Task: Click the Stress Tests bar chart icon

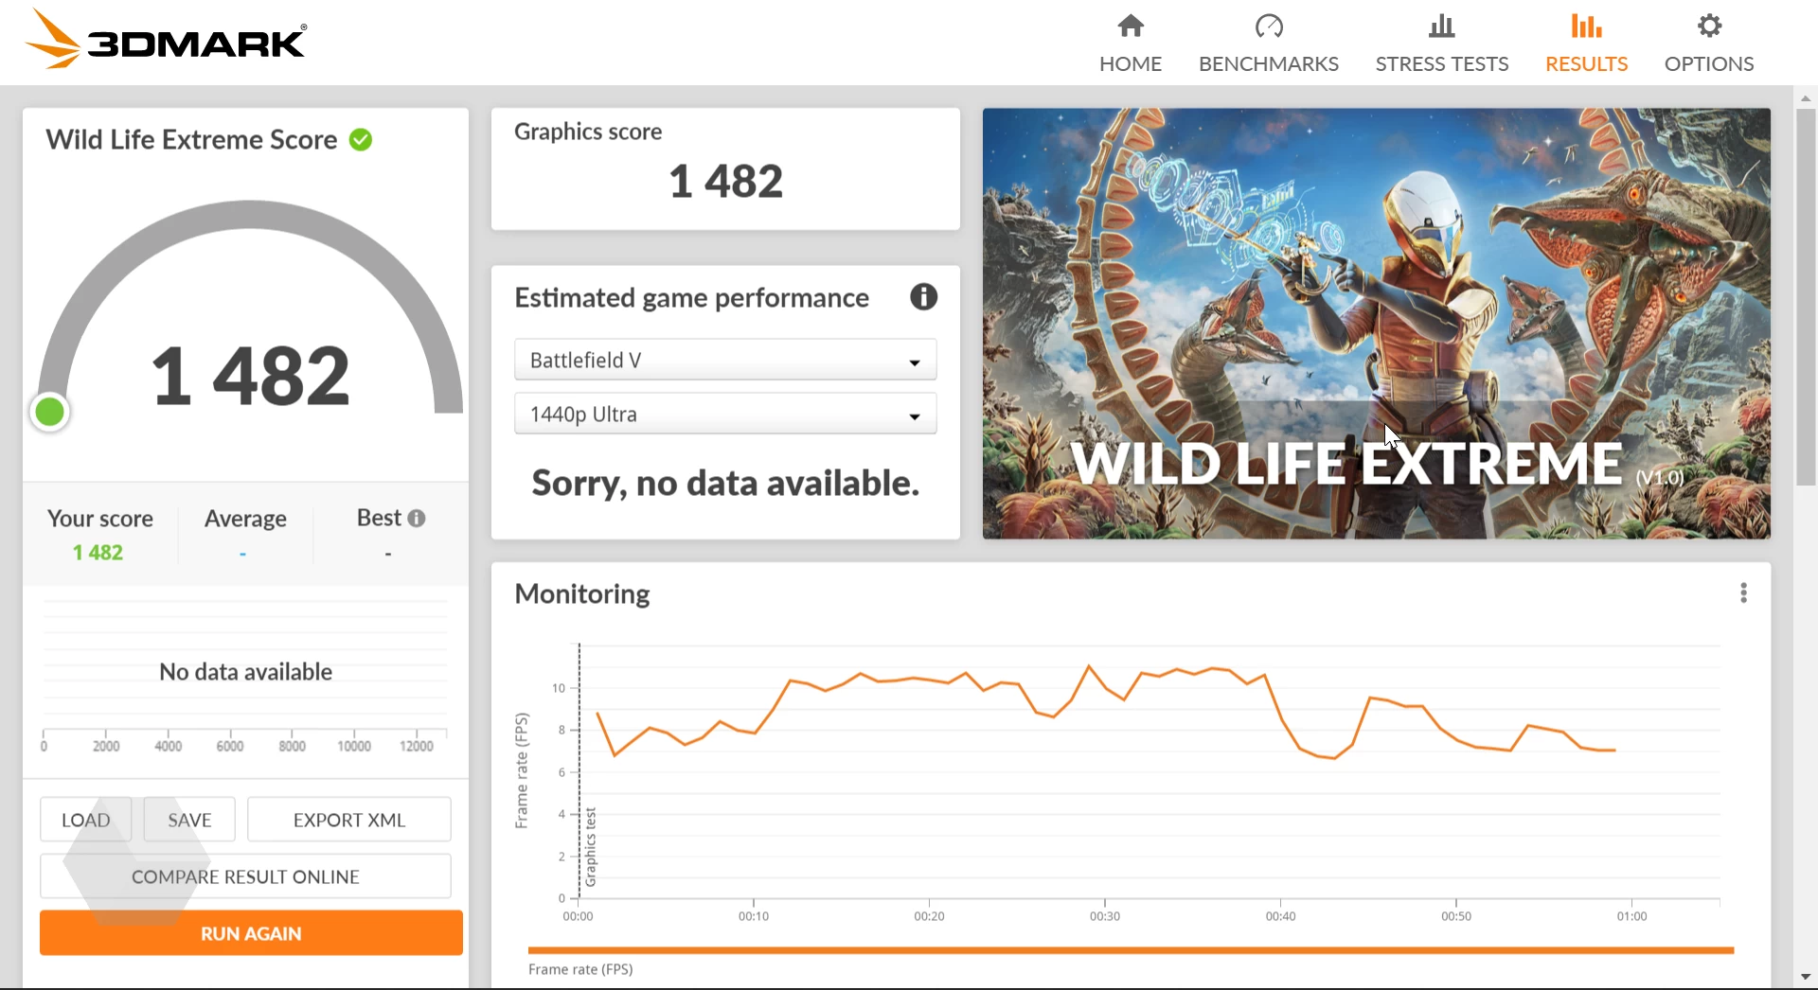Action: [x=1441, y=26]
